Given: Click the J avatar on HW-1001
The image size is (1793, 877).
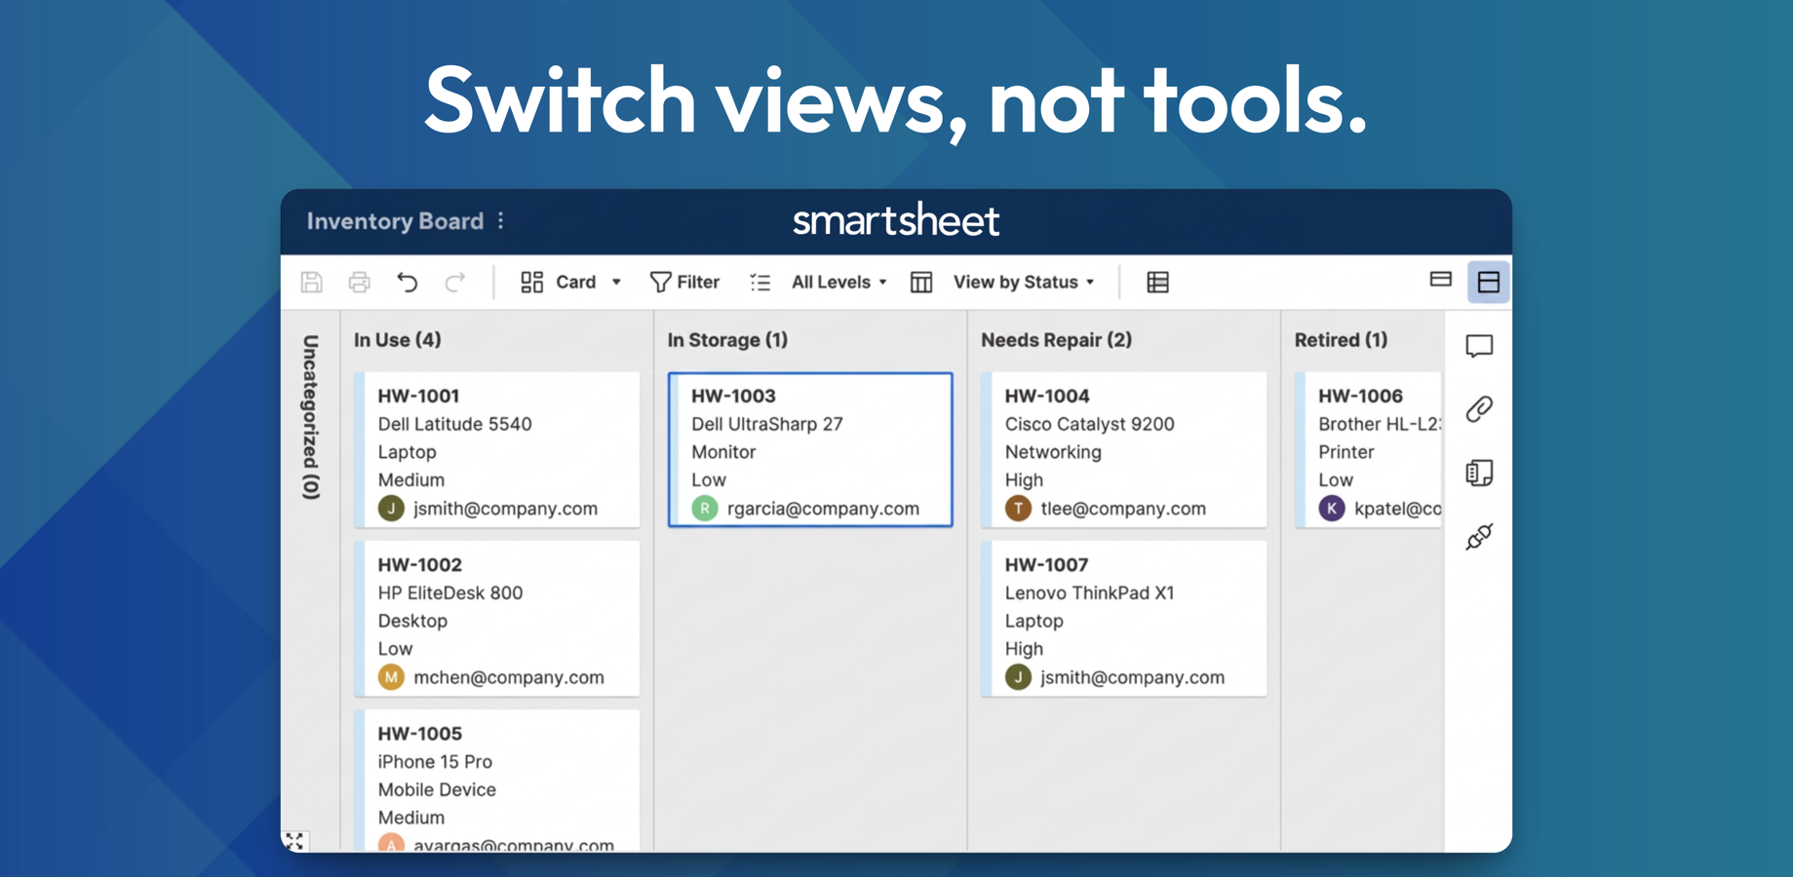Looking at the screenshot, I should 391,509.
